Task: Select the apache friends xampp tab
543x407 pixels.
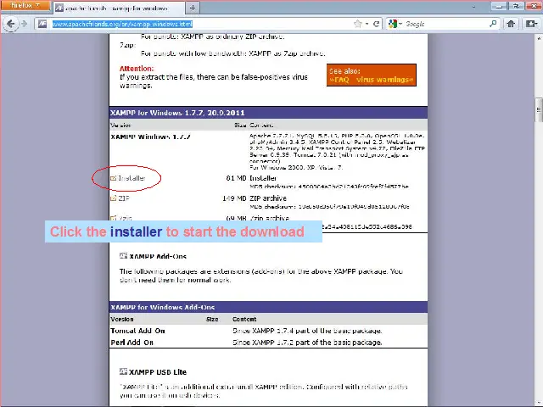Action: (x=119, y=8)
